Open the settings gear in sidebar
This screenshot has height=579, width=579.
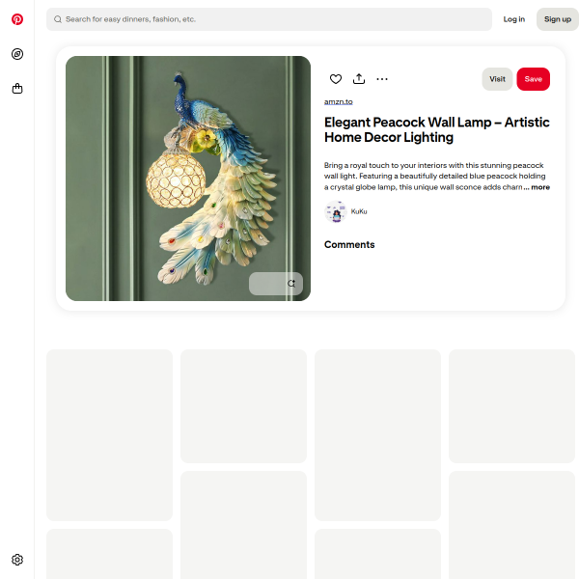tap(17, 560)
